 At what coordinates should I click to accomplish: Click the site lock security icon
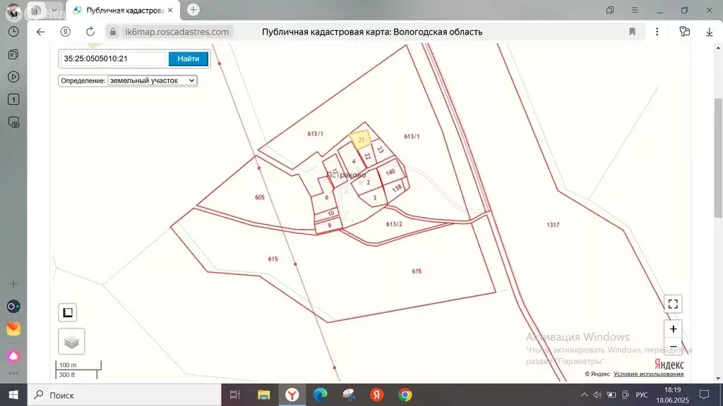coord(113,32)
